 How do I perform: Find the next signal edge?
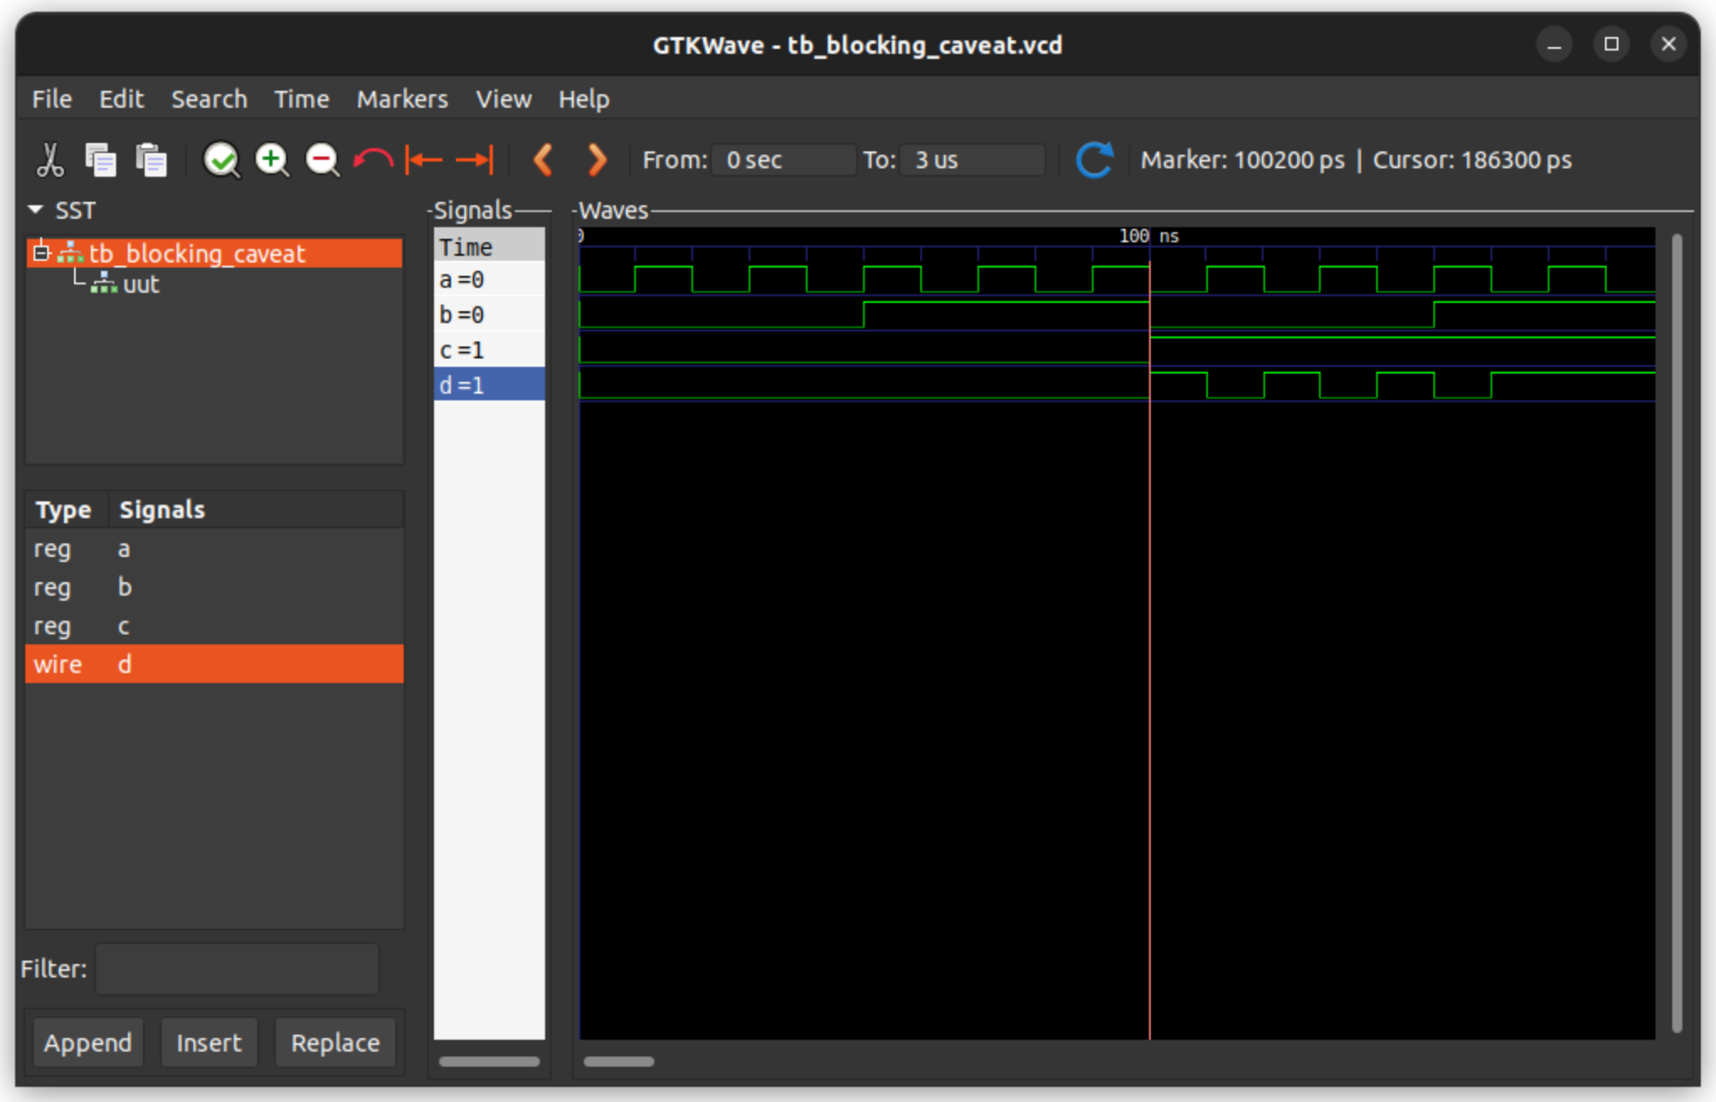tap(596, 159)
